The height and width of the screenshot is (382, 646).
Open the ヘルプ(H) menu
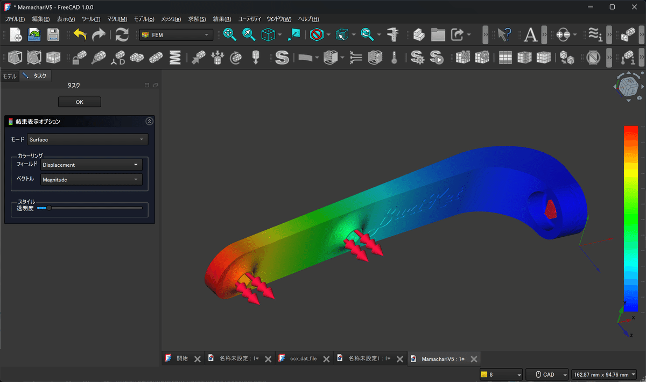click(x=308, y=19)
